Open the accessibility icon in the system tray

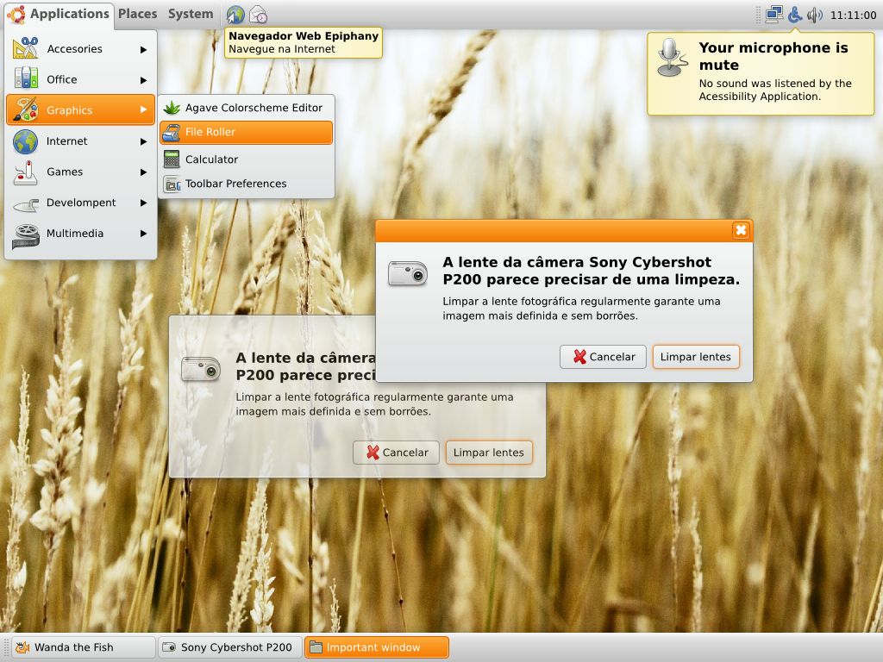[x=794, y=13]
